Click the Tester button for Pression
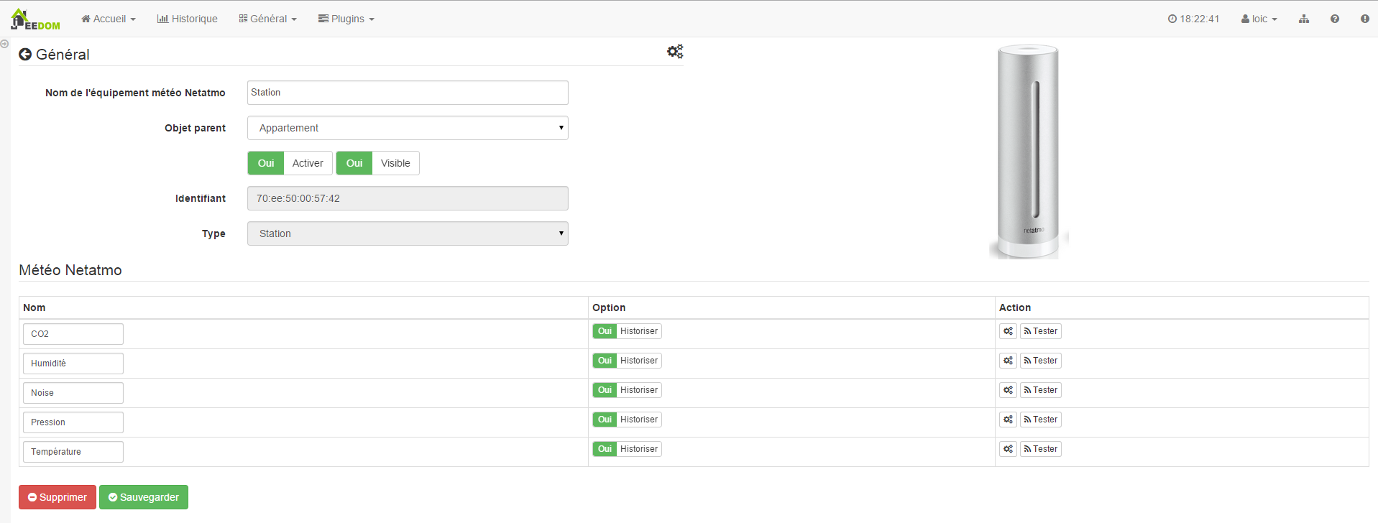The width and height of the screenshot is (1378, 523). tap(1041, 420)
